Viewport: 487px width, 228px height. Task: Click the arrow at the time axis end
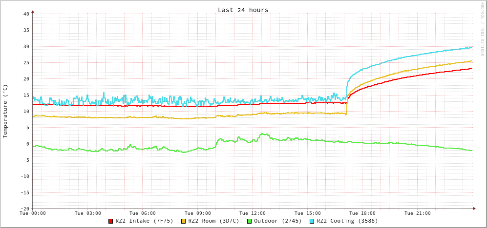tap(474, 209)
